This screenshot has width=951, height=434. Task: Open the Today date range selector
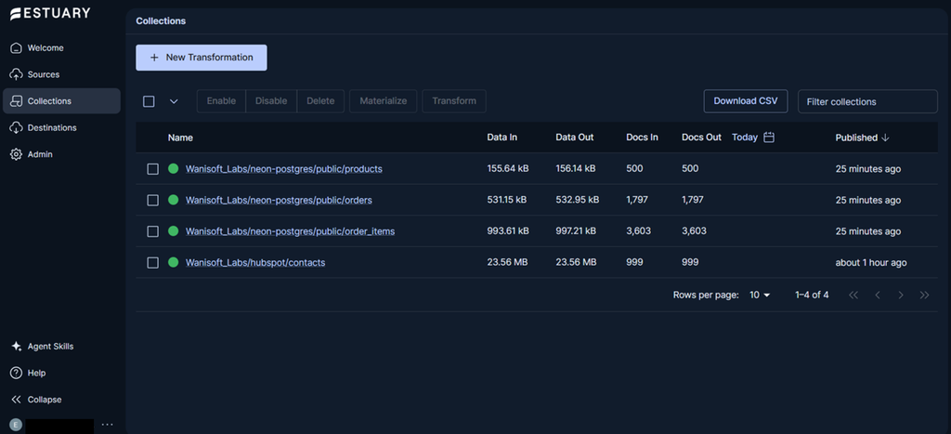[x=752, y=138]
